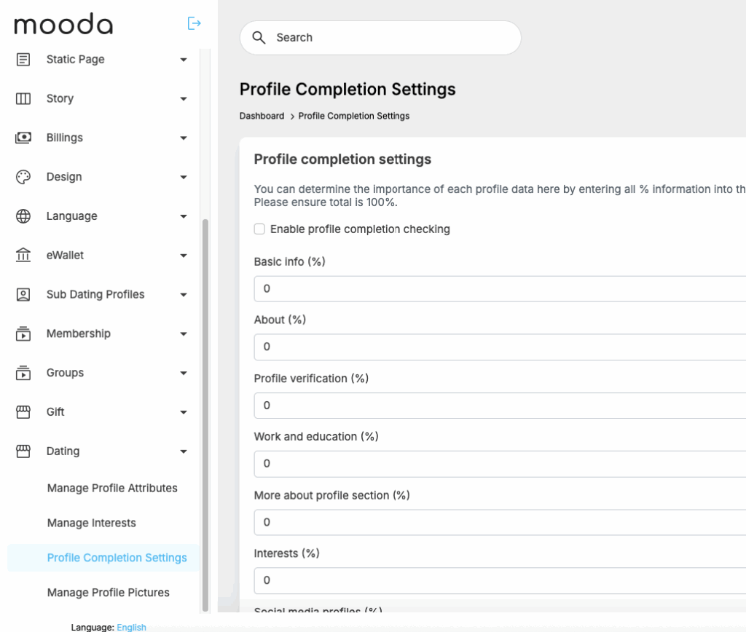
Task: Go to Dashboard via breadcrumb link
Action: 262,116
